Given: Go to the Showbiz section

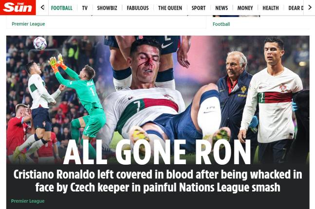Looking at the screenshot, I should pyautogui.click(x=107, y=8).
